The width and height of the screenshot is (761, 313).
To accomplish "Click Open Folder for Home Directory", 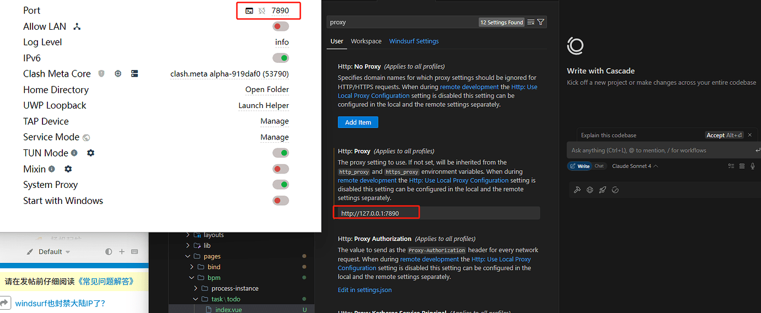I will coord(267,89).
